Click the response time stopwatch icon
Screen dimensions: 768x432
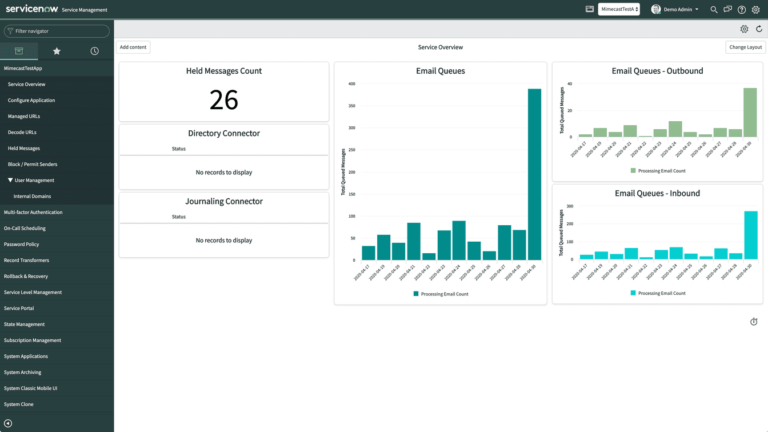(x=754, y=322)
